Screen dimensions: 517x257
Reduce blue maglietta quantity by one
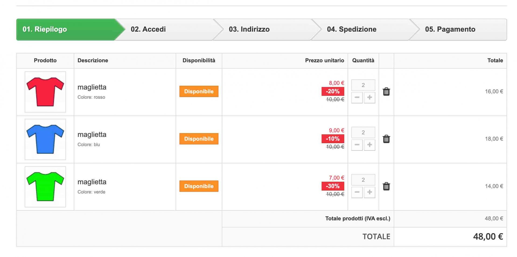point(357,145)
